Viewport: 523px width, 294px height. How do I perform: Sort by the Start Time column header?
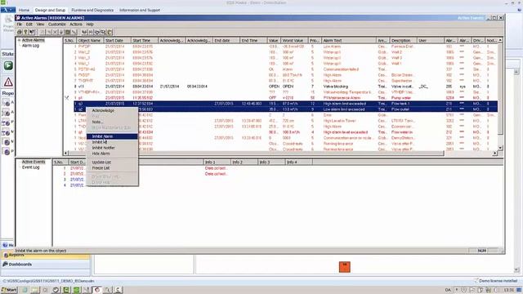coord(144,40)
